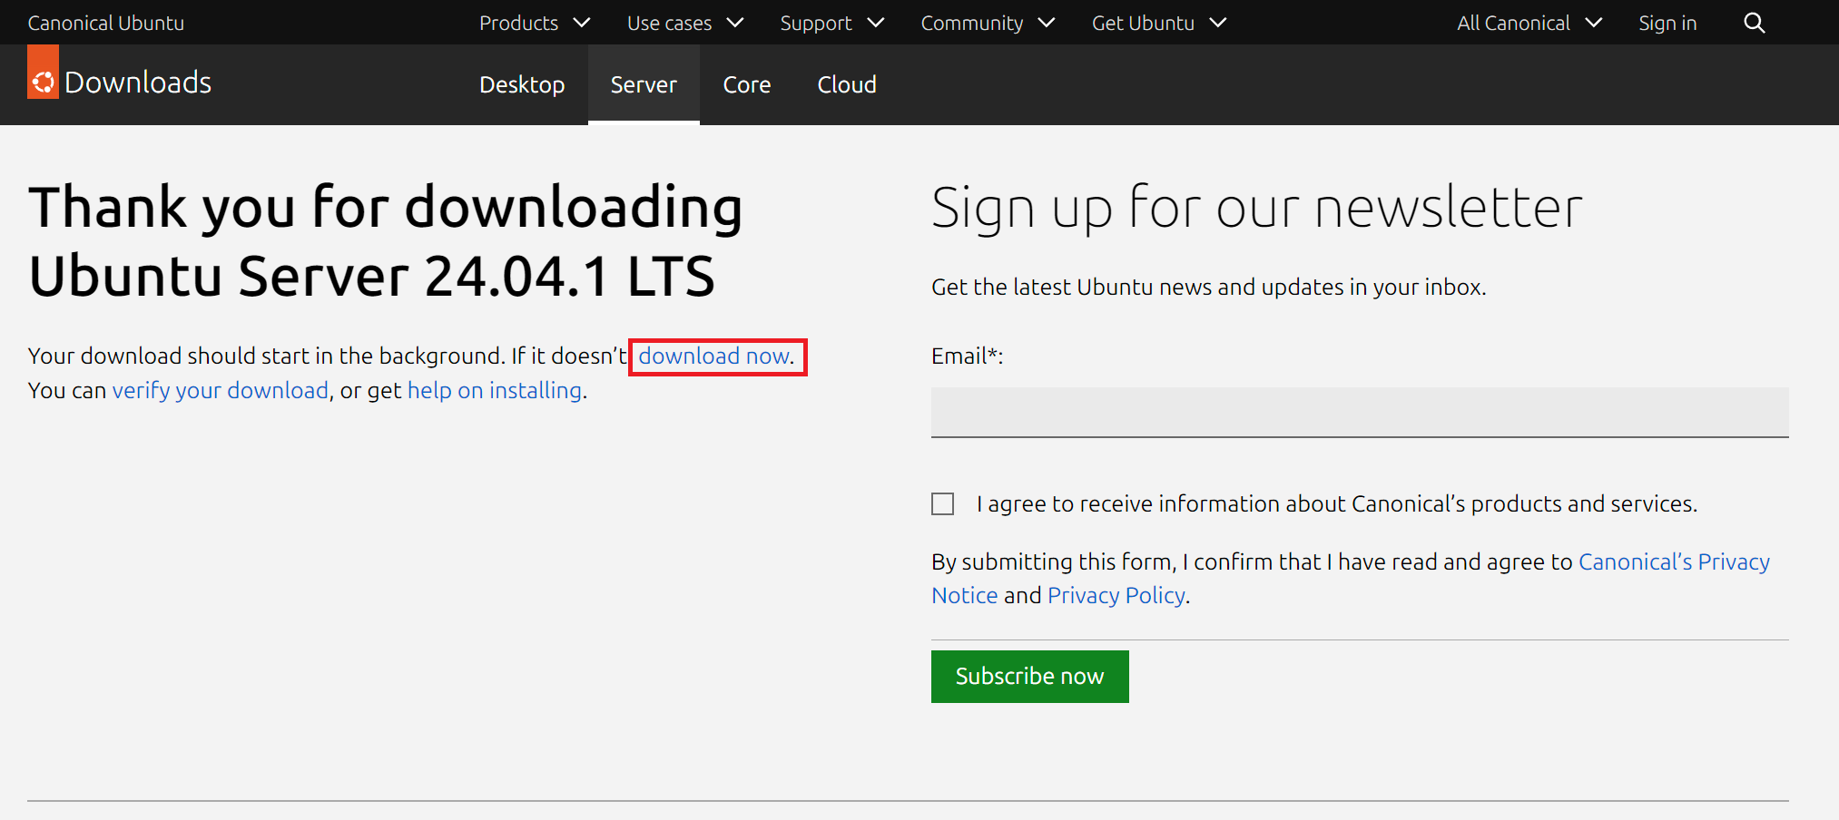Open the verify your download link
1839x820 pixels.
[221, 390]
